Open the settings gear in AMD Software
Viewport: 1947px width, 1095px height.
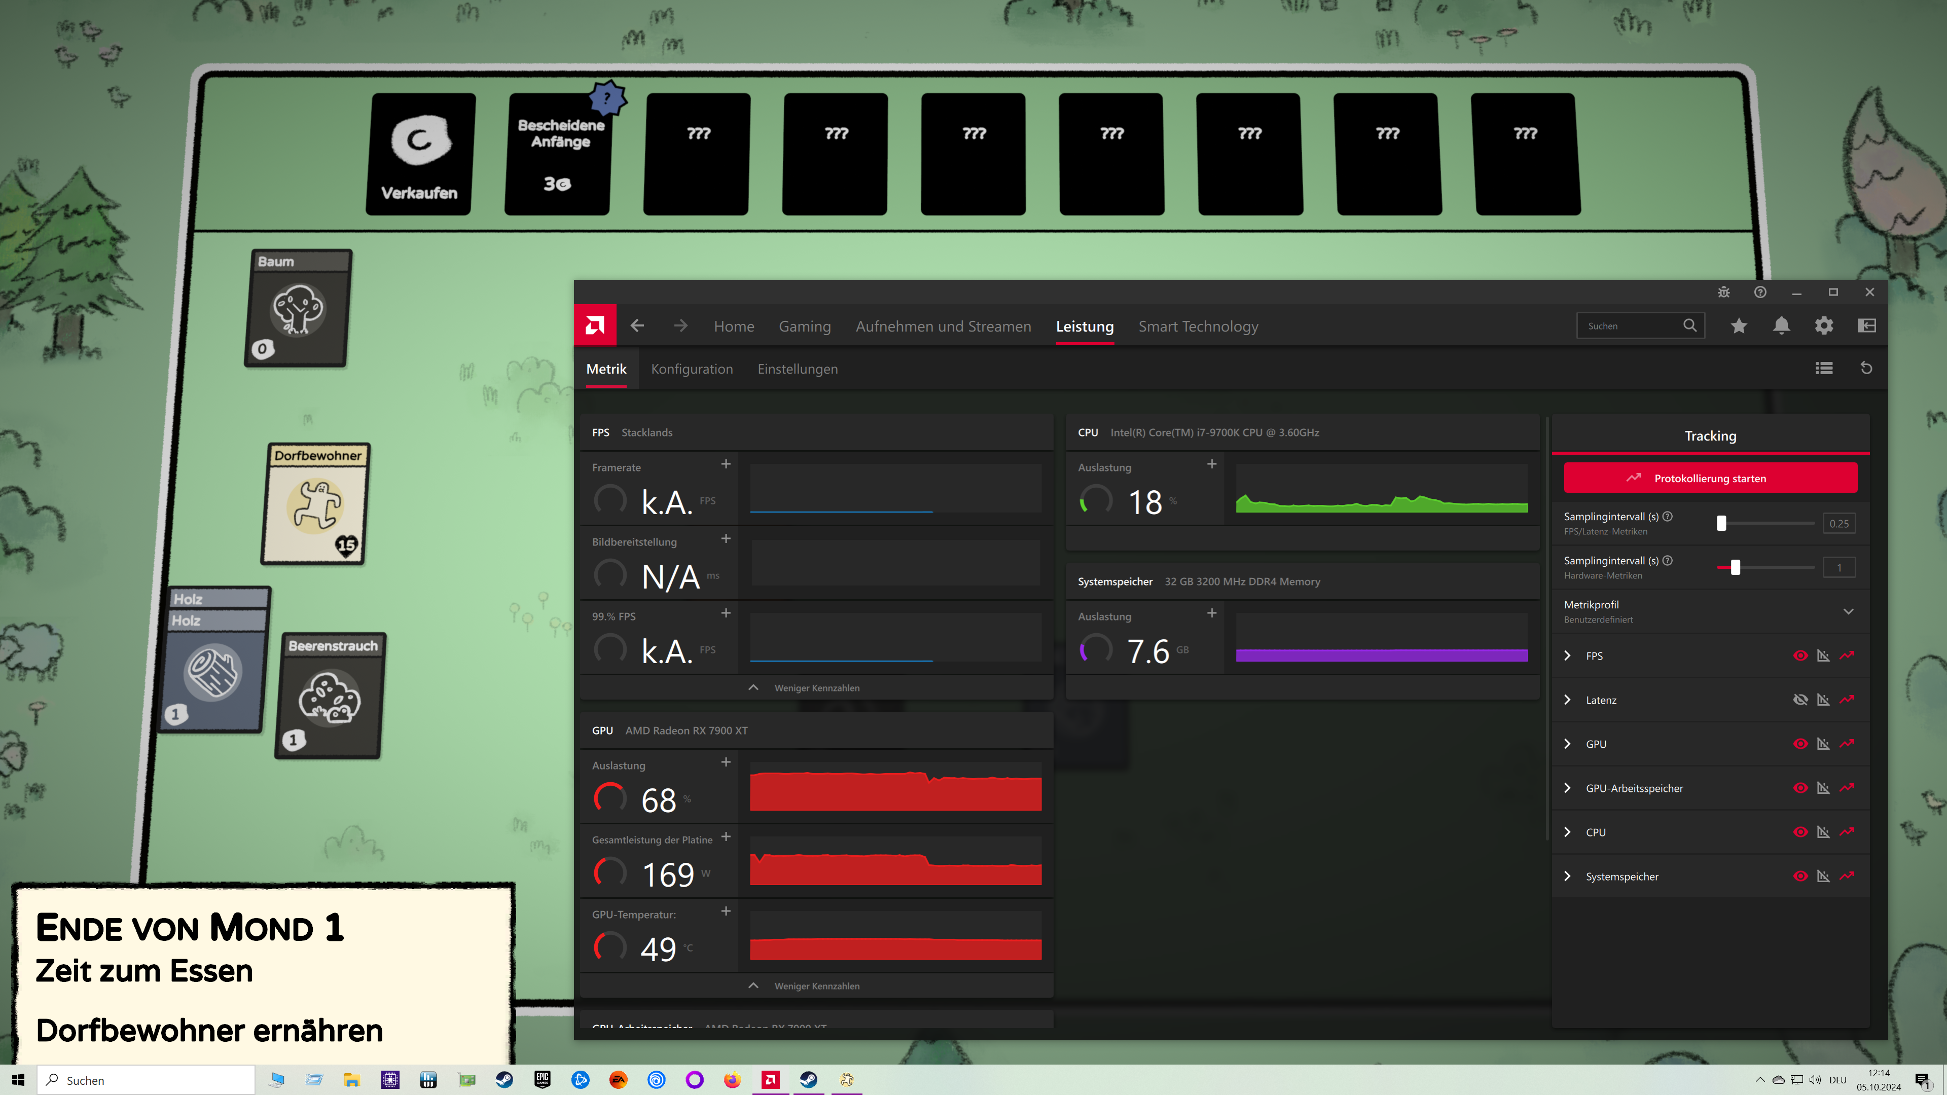[x=1824, y=325]
